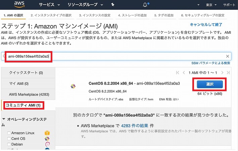Click 仮想化タイプ: hvm text
Screen dimensions: 238x151
click(141, 99)
